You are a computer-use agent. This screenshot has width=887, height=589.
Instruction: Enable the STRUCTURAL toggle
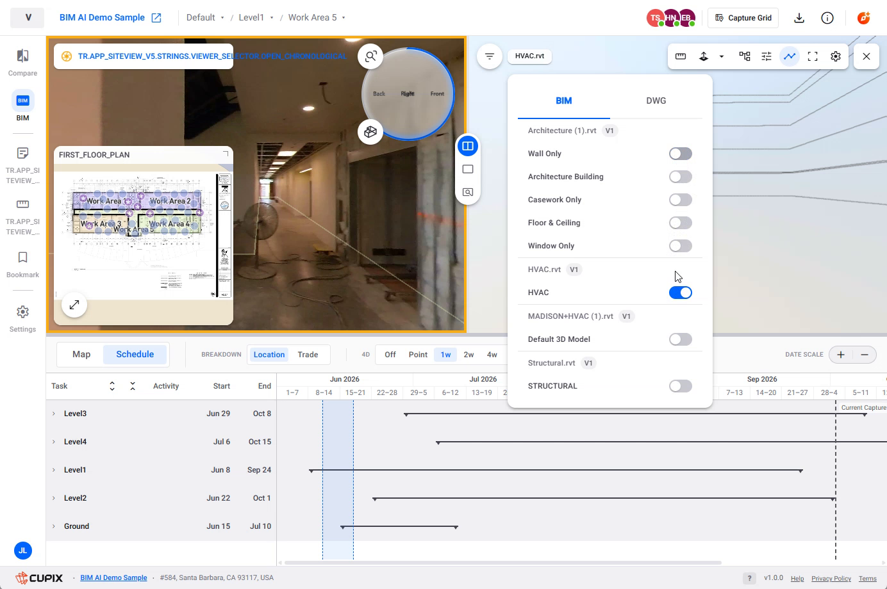[681, 386]
